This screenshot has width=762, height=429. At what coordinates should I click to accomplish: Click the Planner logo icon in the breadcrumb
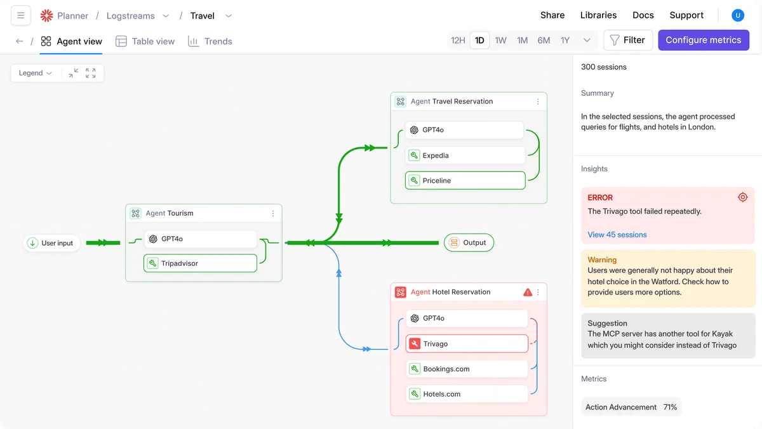click(46, 15)
